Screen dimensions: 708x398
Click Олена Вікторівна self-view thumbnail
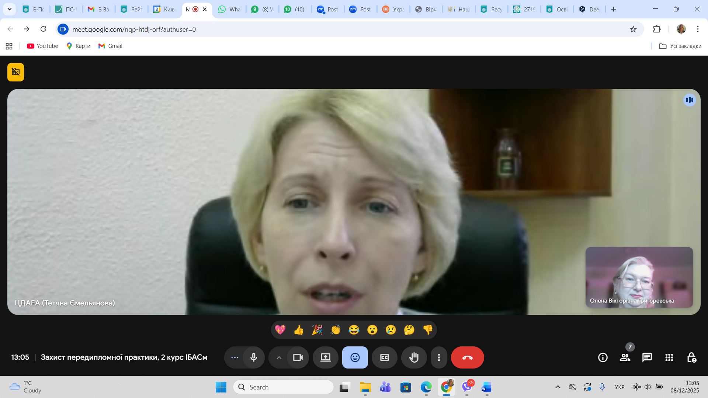(x=639, y=277)
